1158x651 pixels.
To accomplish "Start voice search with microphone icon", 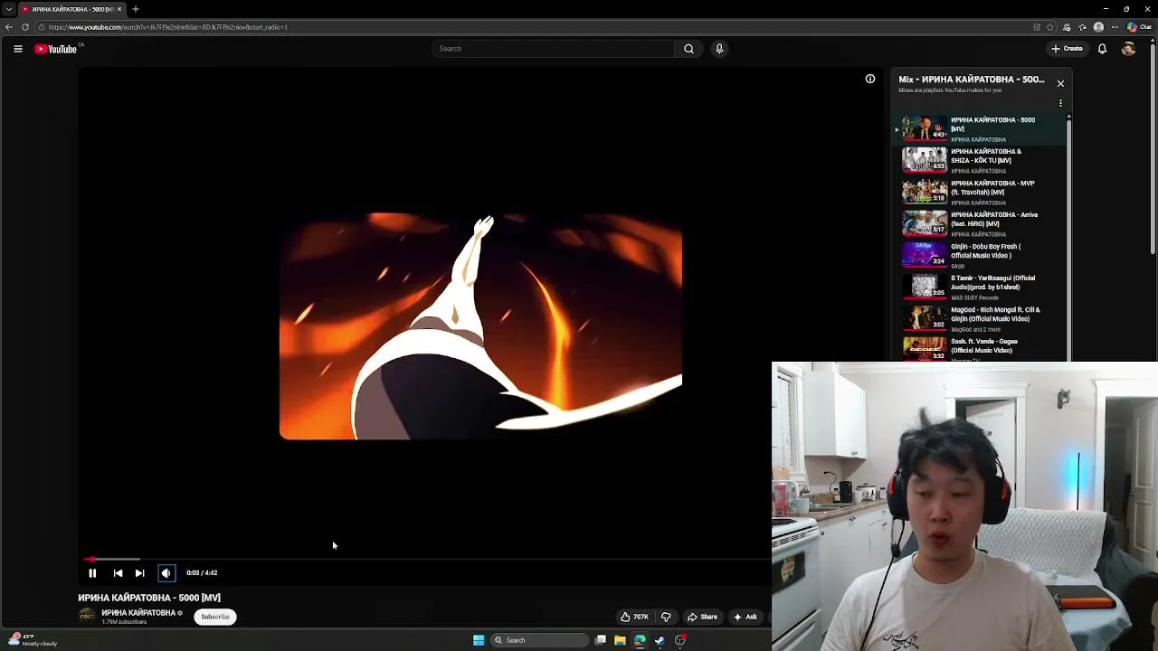I will pyautogui.click(x=719, y=49).
